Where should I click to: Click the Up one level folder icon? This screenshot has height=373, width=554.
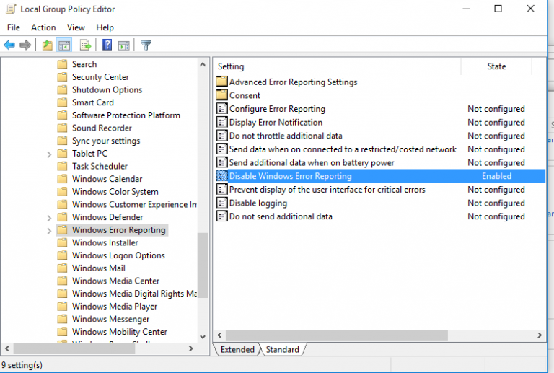(x=48, y=45)
